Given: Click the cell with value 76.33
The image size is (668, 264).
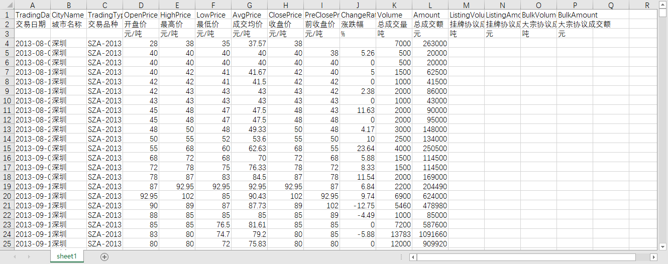Looking at the screenshot, I should point(249,167).
